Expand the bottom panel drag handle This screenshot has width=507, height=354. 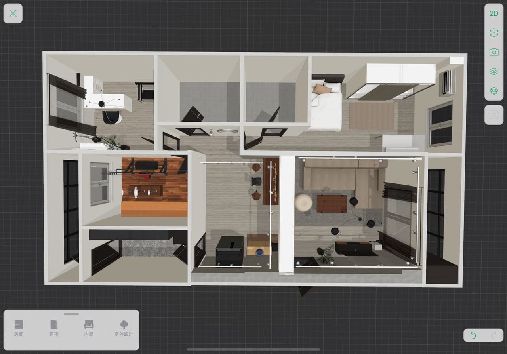tap(71, 314)
